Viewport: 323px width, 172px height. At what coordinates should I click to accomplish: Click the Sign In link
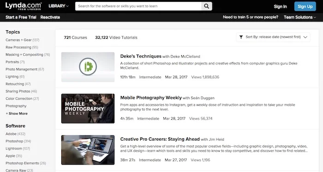pyautogui.click(x=280, y=6)
